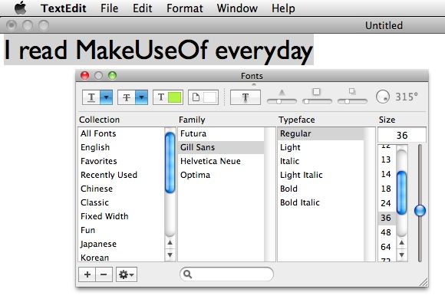This screenshot has width=445, height=299.
Task: Adjust the shadow offset slider
Action: tap(352, 101)
